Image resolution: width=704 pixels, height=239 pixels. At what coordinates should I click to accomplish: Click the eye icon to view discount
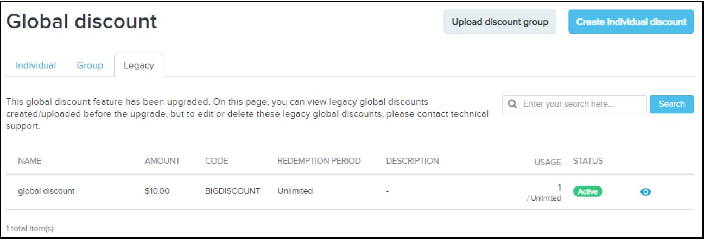pos(646,191)
